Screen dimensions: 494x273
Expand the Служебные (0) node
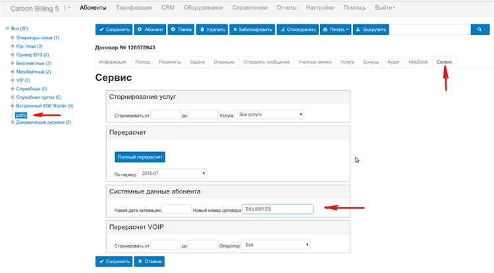coord(13,89)
